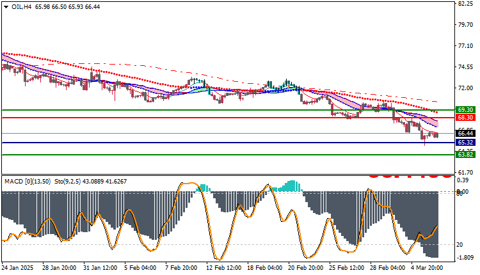Viewport: 480px width, 275px height.
Task: Select the 24 Jan 2025 time label
Action: click(18, 268)
